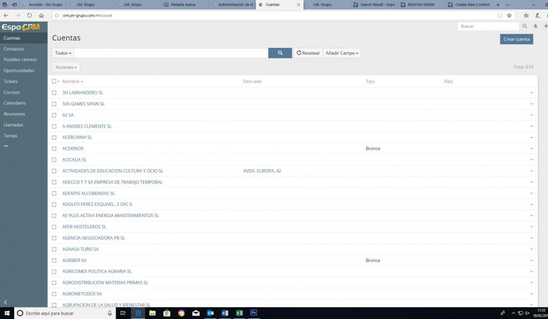This screenshot has height=319, width=548.
Task: Open row menu for AGRIBER SA
Action: click(531, 260)
